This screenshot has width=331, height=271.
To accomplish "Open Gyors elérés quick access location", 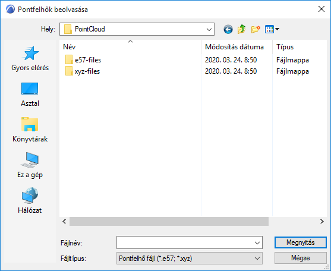I will pos(30,59).
